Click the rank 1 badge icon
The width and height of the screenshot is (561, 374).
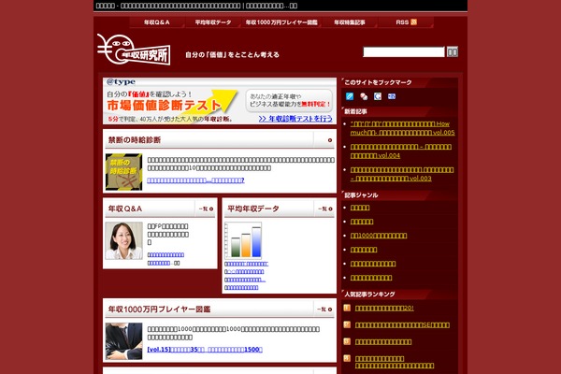347,308
